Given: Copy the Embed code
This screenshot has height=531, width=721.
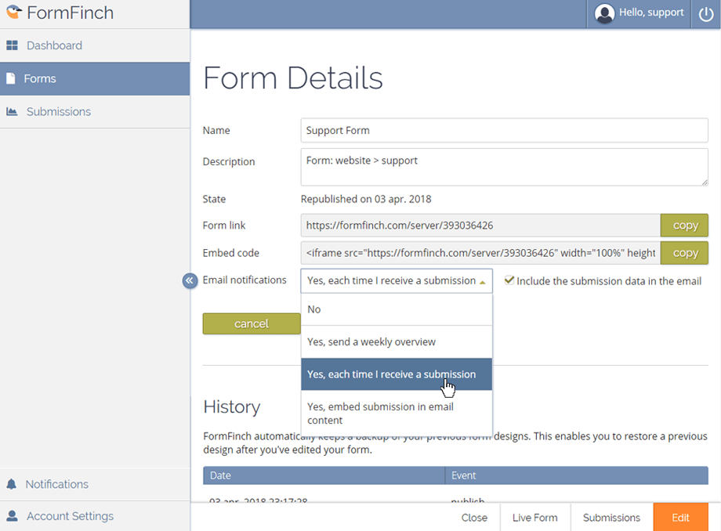Looking at the screenshot, I should pyautogui.click(x=684, y=253).
